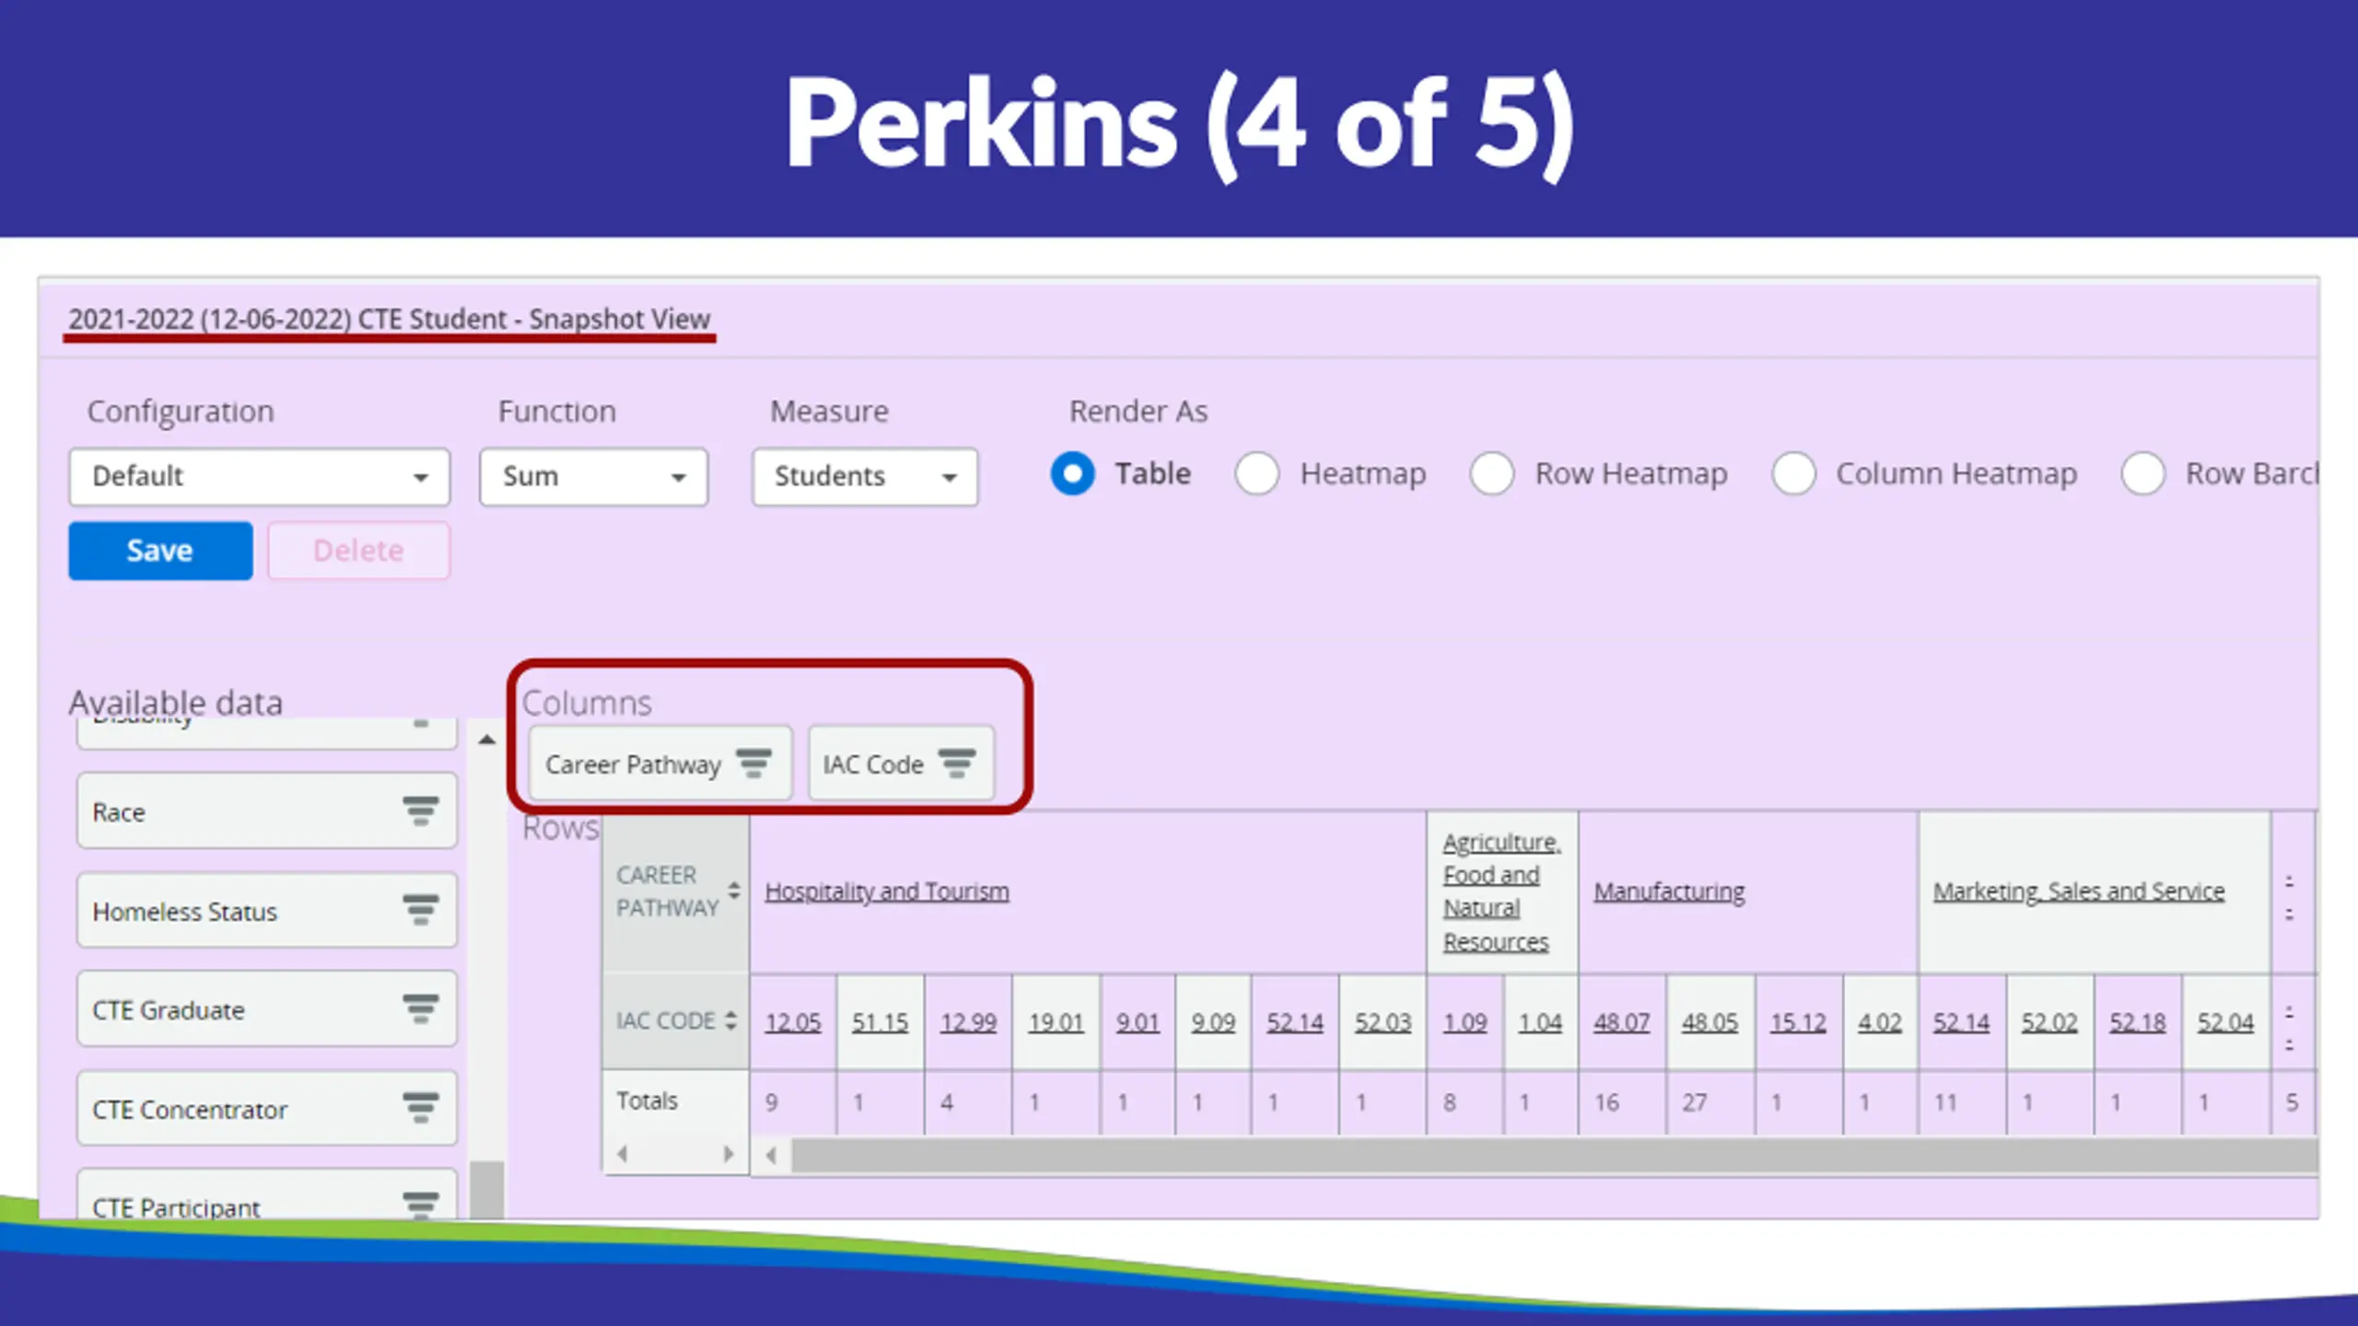
Task: Click filter icon on Race field
Action: click(420, 811)
